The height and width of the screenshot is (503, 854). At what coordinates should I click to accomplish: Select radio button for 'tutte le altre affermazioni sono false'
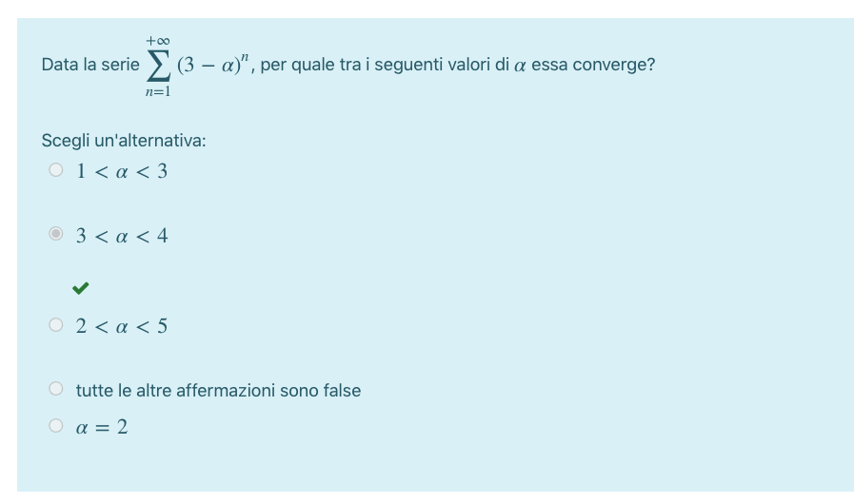(x=56, y=389)
